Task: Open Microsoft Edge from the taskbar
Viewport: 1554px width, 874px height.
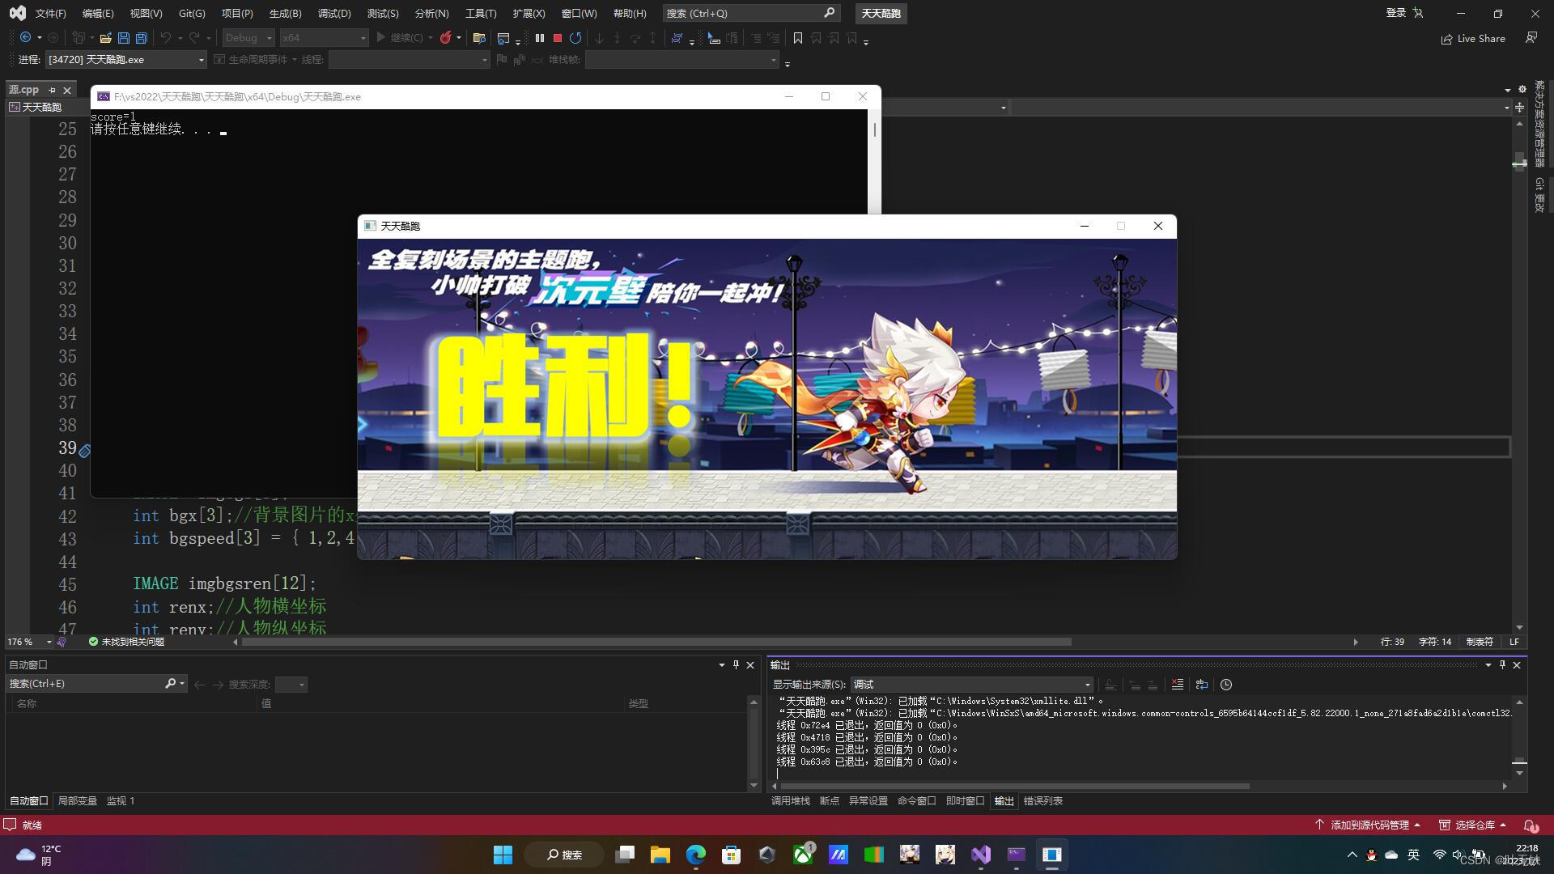Action: pos(696,855)
